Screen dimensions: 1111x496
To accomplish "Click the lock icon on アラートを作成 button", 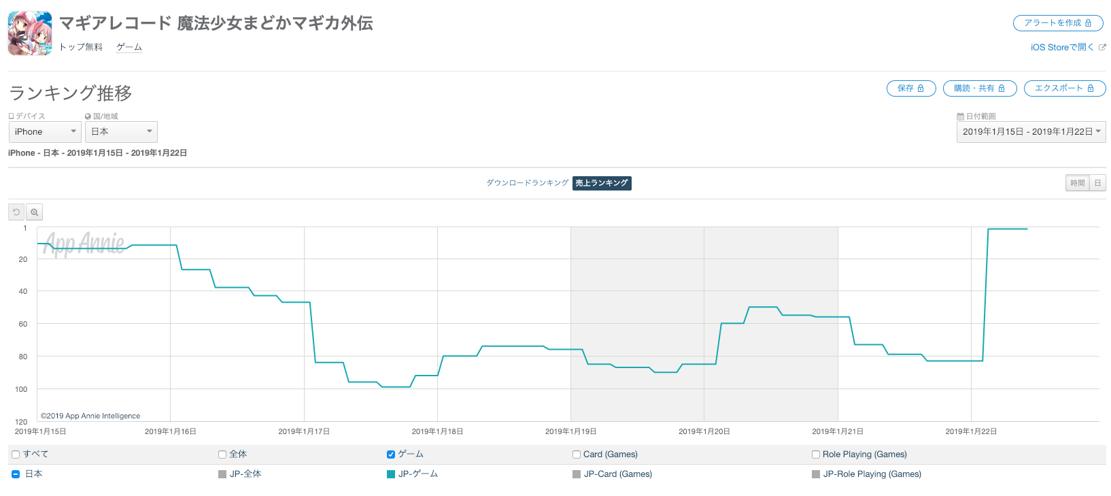I will click(1088, 23).
